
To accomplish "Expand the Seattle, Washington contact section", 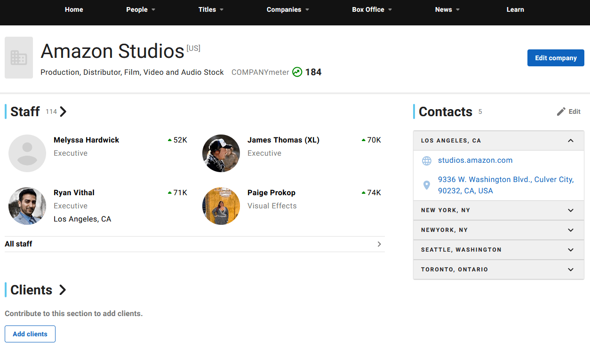I will [571, 250].
